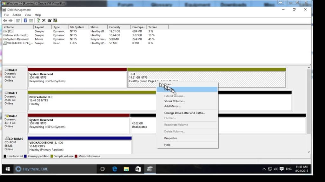Open File Explorer from the taskbar
This screenshot has width=325, height=182.
pyautogui.click(x=126, y=169)
